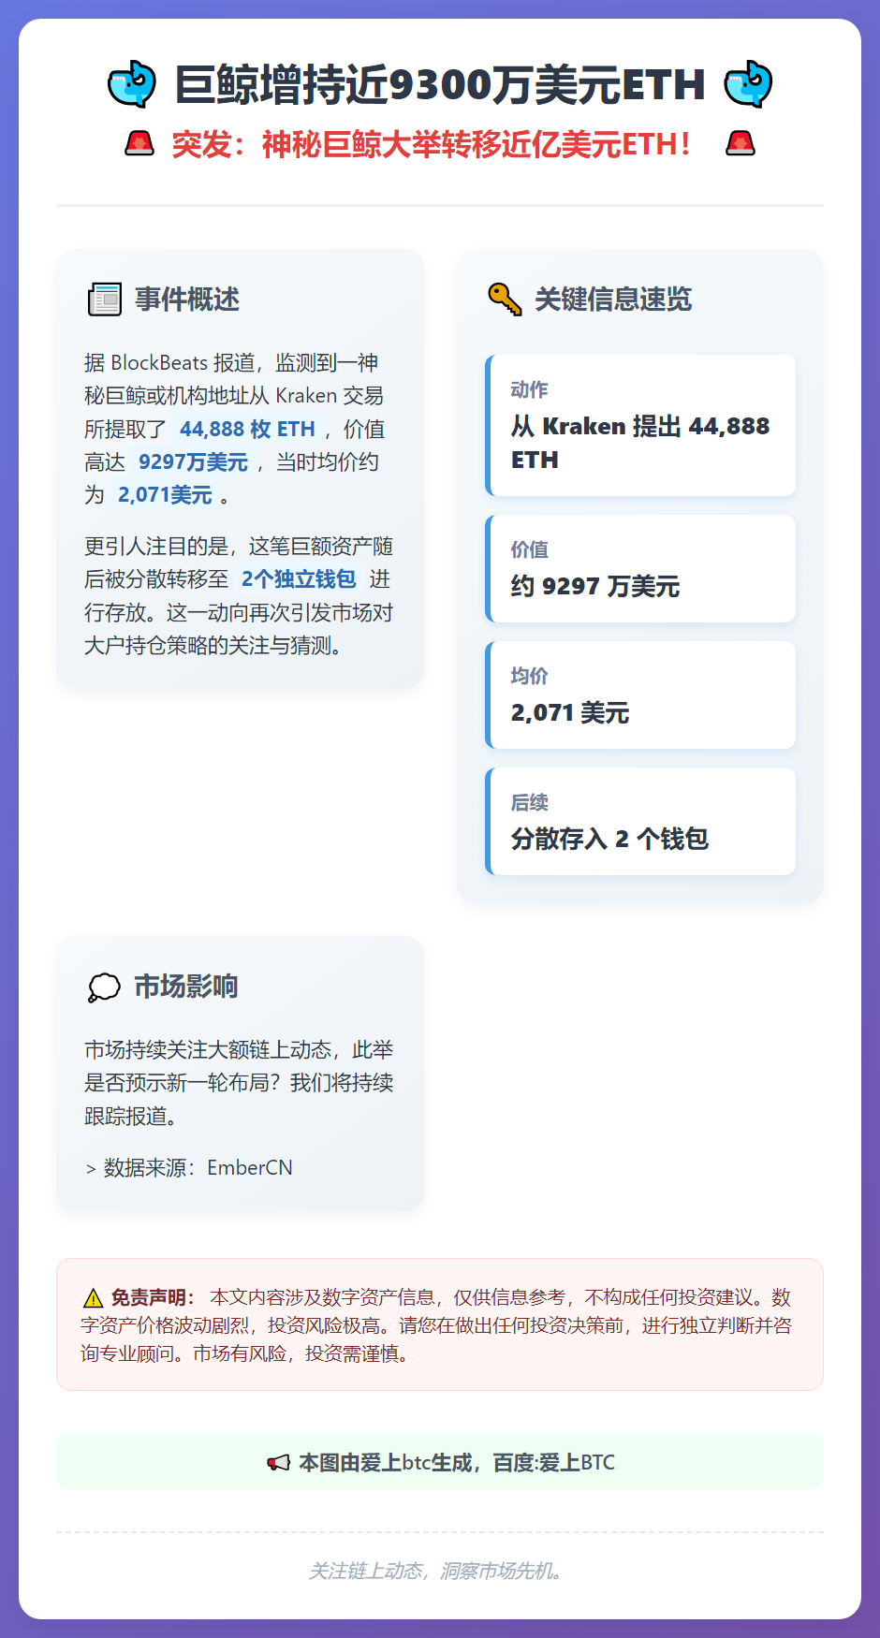The width and height of the screenshot is (880, 1638).
Task: Click the green banner text 本图由爱上btc生成，百度:爱上BTC
Action: click(x=457, y=1462)
